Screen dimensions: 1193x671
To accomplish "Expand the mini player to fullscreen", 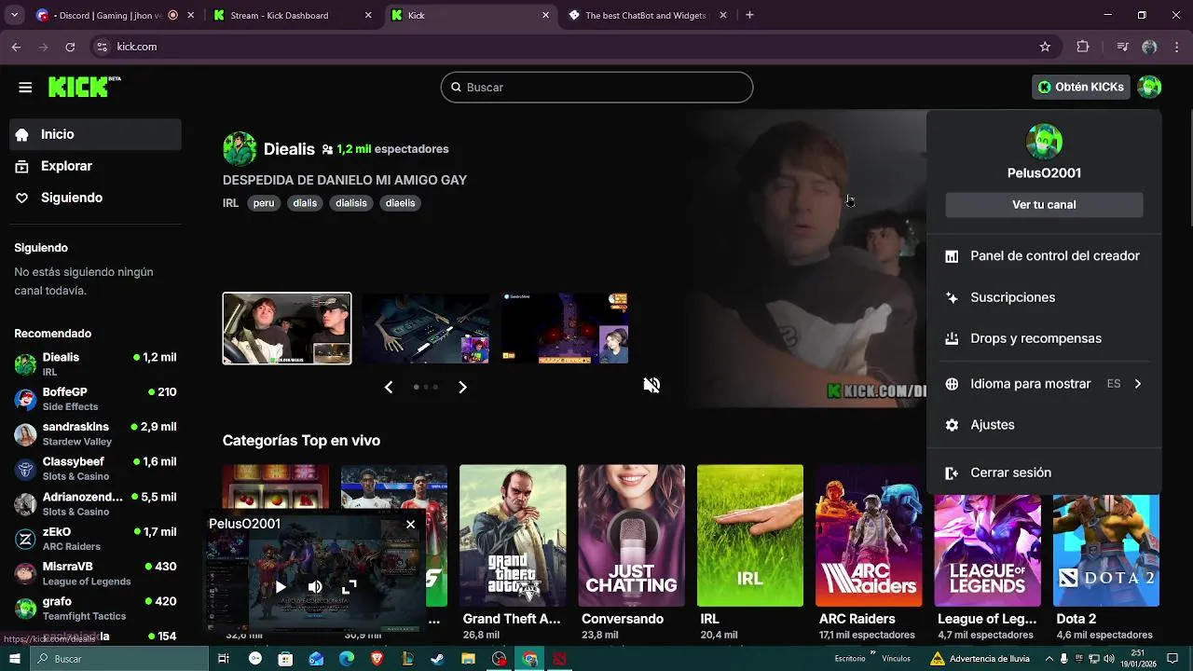I will point(350,587).
